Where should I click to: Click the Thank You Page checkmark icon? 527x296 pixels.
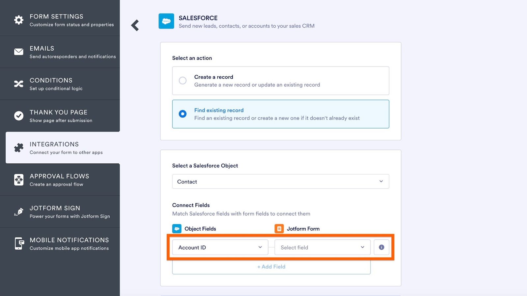point(19,116)
